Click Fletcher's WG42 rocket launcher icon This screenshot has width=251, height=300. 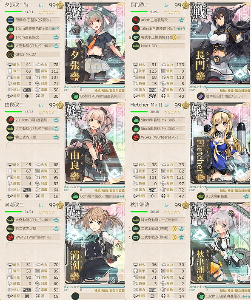tap(136, 137)
